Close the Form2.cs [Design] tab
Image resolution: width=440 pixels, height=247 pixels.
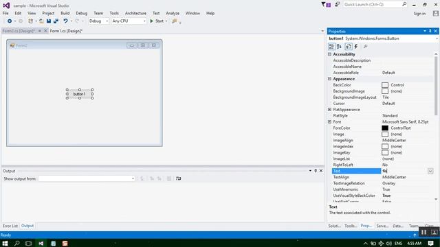pos(45,31)
